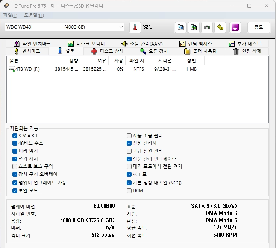Viewport: 276px width, 248px height.
Task: Click the 0% usage cell
Action: point(120,69)
